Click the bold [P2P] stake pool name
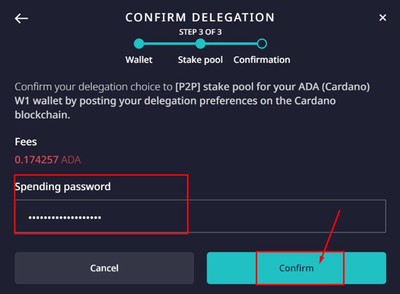The image size is (400, 294). tap(187, 87)
